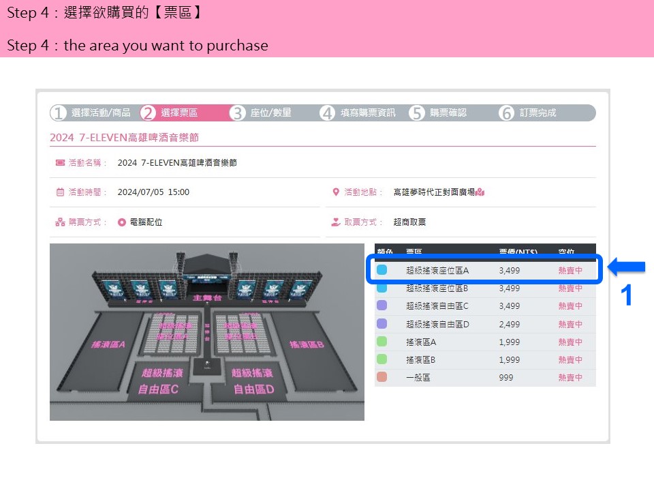
Task: Click the 取票方式 pickup icon
Action: 335,222
